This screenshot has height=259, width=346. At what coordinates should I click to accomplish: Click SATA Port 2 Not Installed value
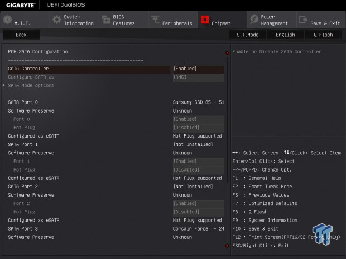[x=193, y=187]
